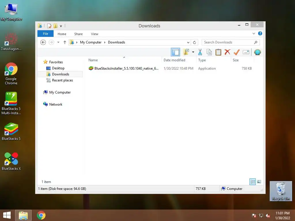Screen dimensions: 295x221
Task: Sort by Size column header
Action: (x=236, y=60)
